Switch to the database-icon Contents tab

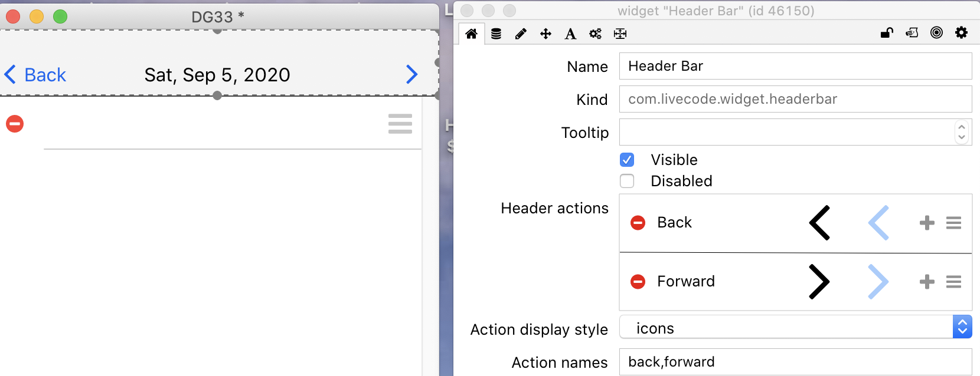click(x=496, y=34)
